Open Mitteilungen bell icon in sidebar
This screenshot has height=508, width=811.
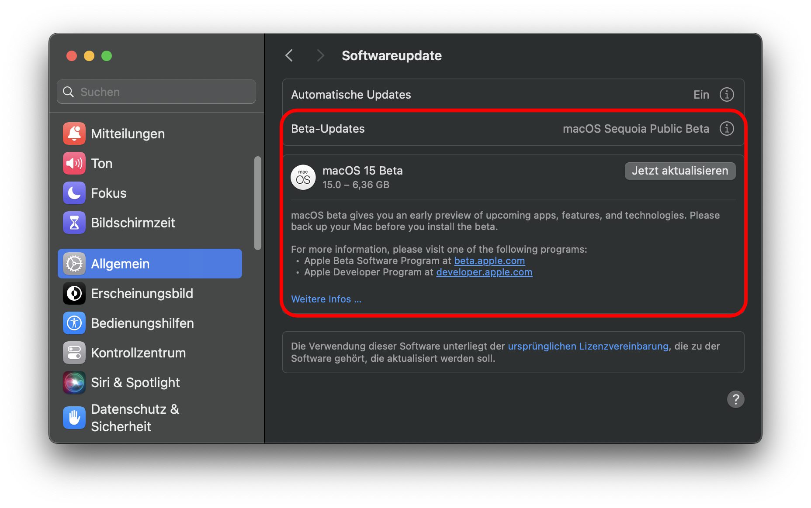pos(74,134)
